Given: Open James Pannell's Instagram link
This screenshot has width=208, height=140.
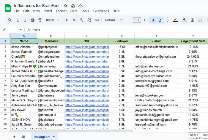Looking at the screenshot, I should (87, 52).
